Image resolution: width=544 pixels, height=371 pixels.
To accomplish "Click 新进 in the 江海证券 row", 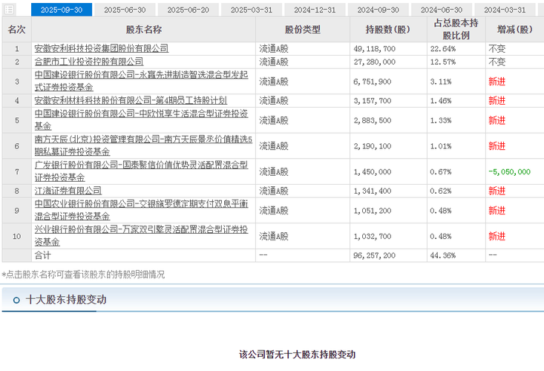I will 497,191.
